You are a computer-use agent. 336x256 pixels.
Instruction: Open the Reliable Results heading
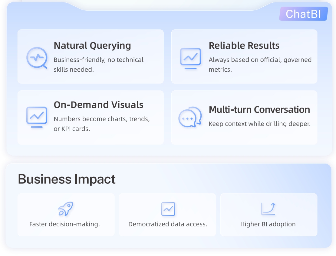(244, 46)
